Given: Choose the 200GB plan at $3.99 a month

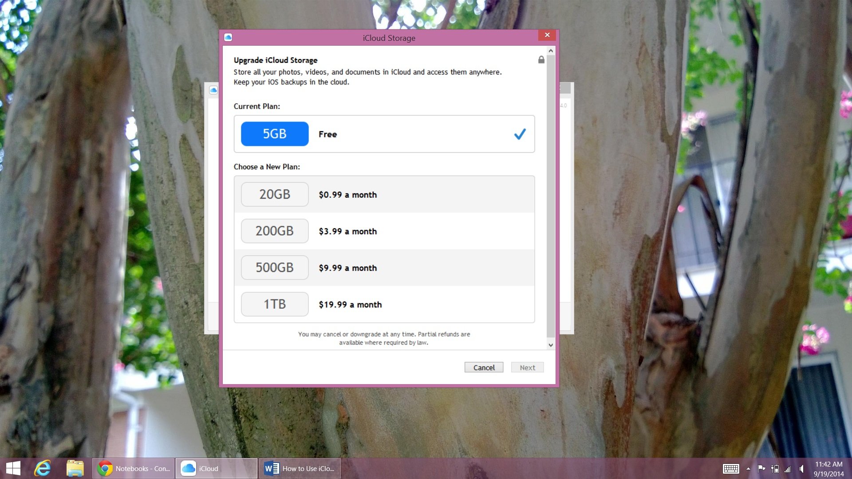Looking at the screenshot, I should tap(384, 231).
